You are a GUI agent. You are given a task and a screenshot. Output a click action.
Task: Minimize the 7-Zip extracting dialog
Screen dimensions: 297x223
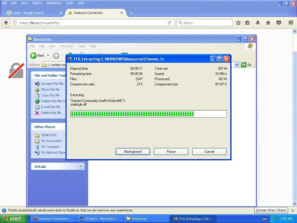213,59
